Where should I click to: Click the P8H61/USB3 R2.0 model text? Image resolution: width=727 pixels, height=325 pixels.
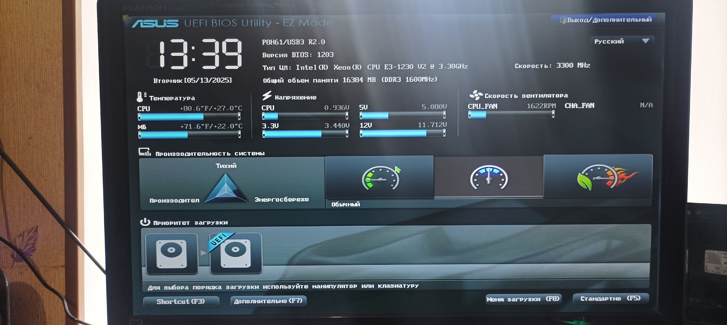pyautogui.click(x=294, y=42)
